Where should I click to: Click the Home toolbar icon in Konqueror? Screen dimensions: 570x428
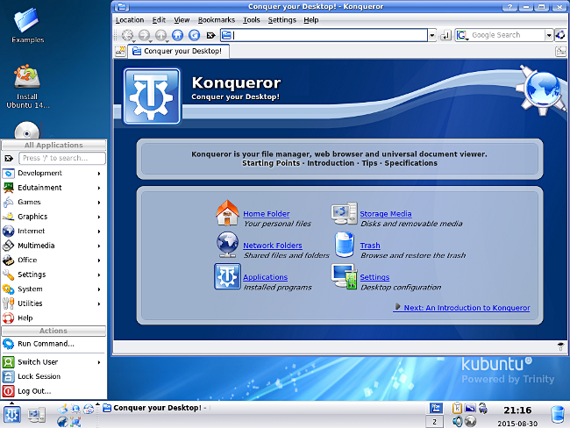177,35
